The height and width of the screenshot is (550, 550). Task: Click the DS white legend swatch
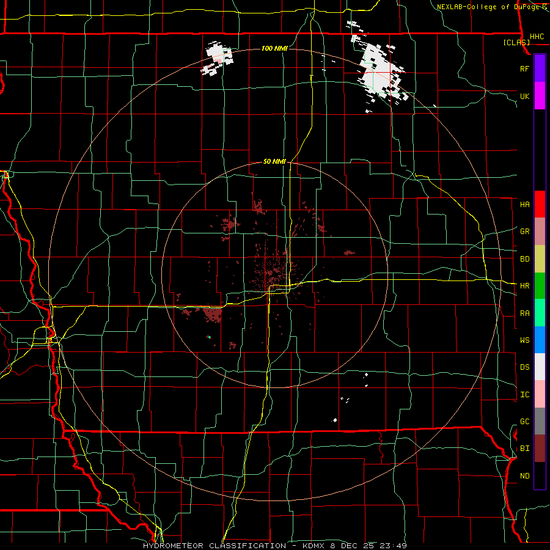pyautogui.click(x=540, y=367)
